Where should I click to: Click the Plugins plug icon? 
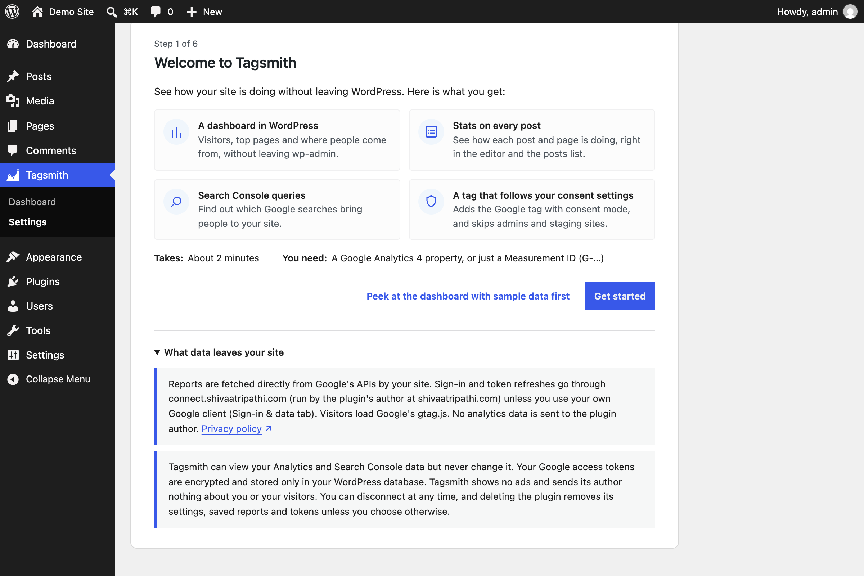(x=13, y=282)
